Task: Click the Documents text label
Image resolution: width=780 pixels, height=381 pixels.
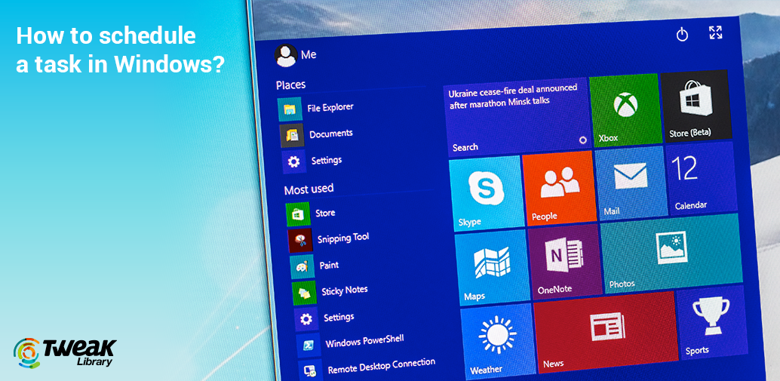Action: [x=331, y=134]
